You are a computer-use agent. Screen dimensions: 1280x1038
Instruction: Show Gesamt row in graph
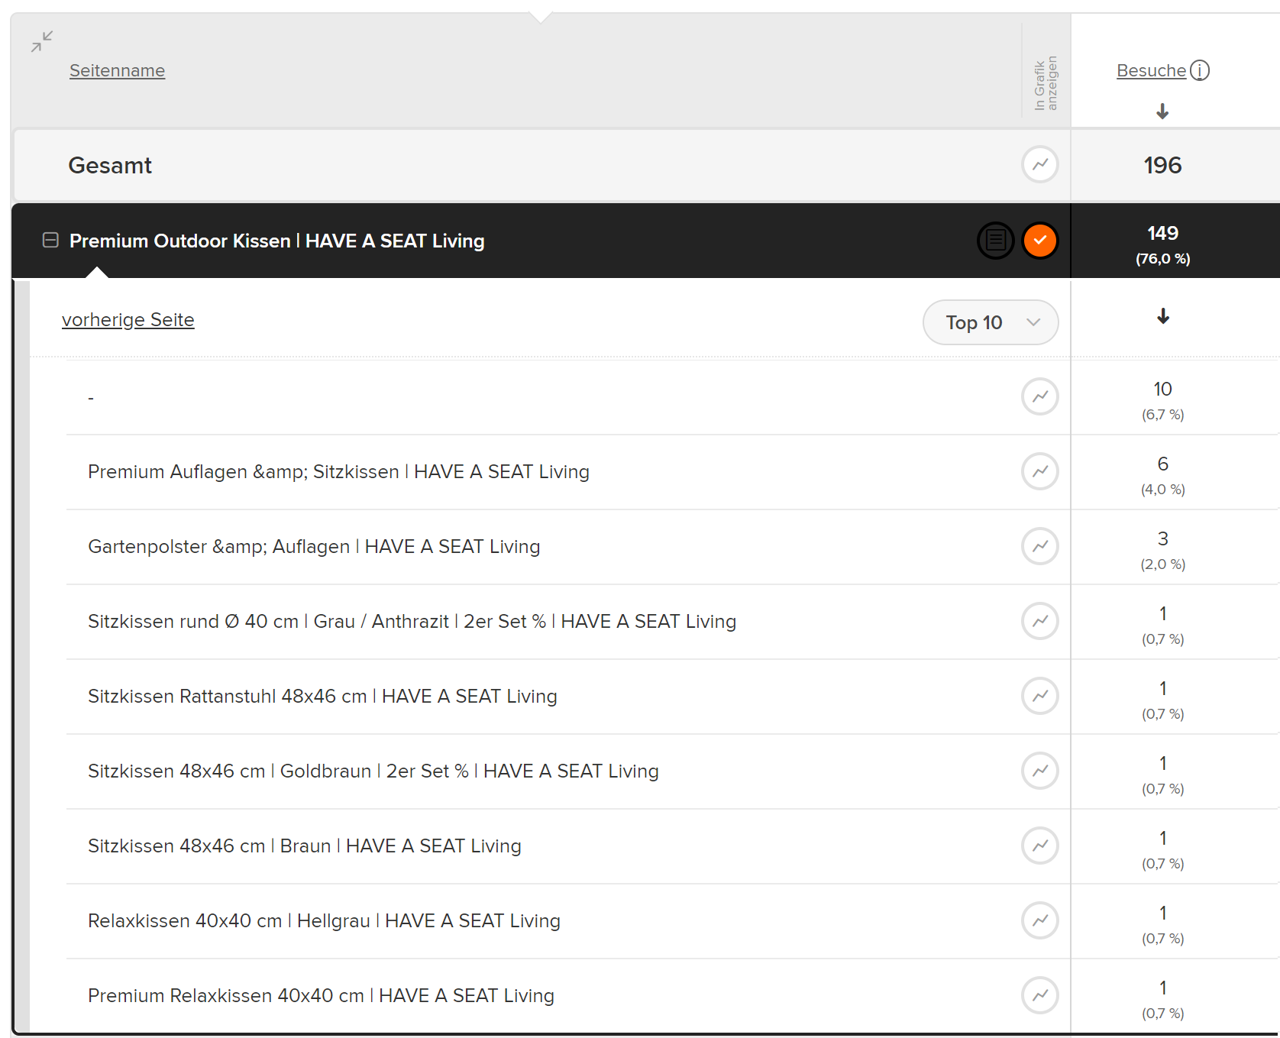click(1040, 164)
